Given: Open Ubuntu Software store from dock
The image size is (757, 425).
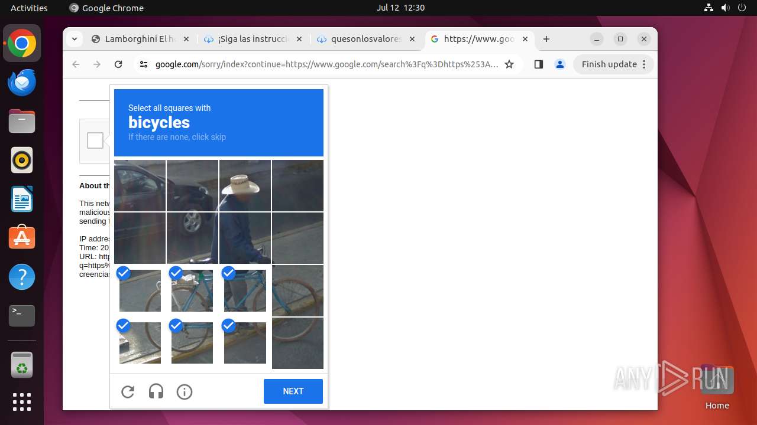Looking at the screenshot, I should coord(22,238).
